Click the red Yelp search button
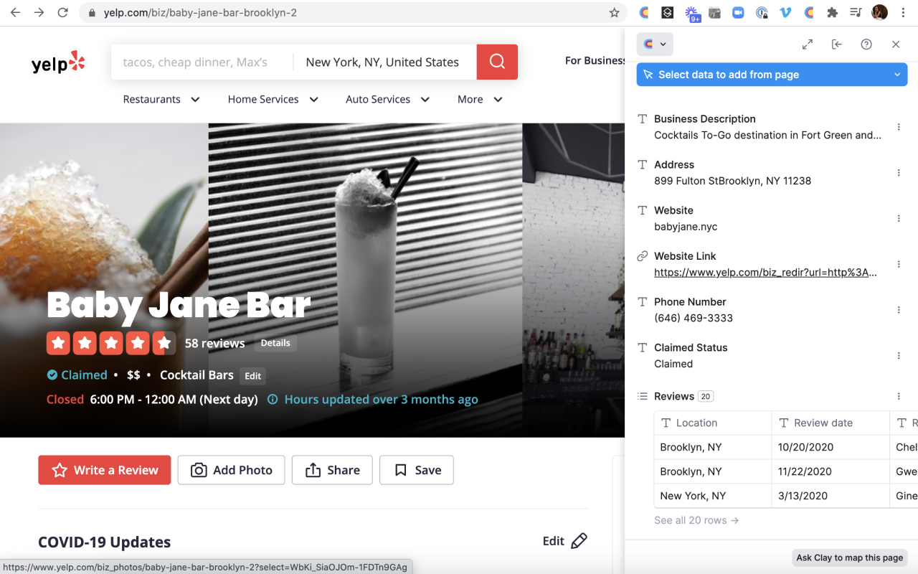The image size is (918, 574). pos(497,62)
